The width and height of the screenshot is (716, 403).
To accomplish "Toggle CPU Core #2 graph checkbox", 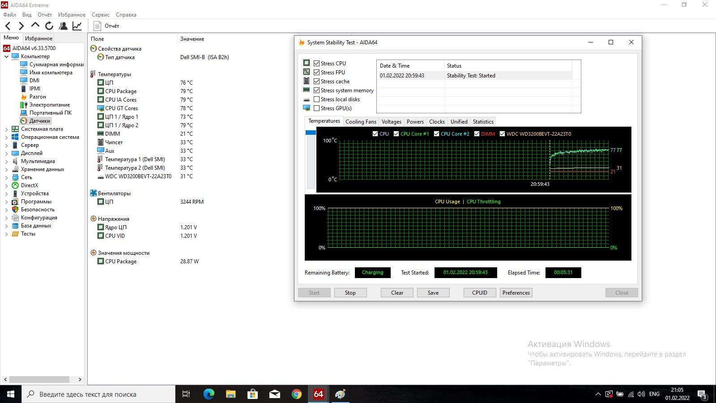I will coord(437,134).
